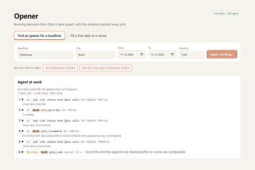Viewport: 255px width, 170px height.
Task: Click the To date field 12.12.2026
Action: 162,54
